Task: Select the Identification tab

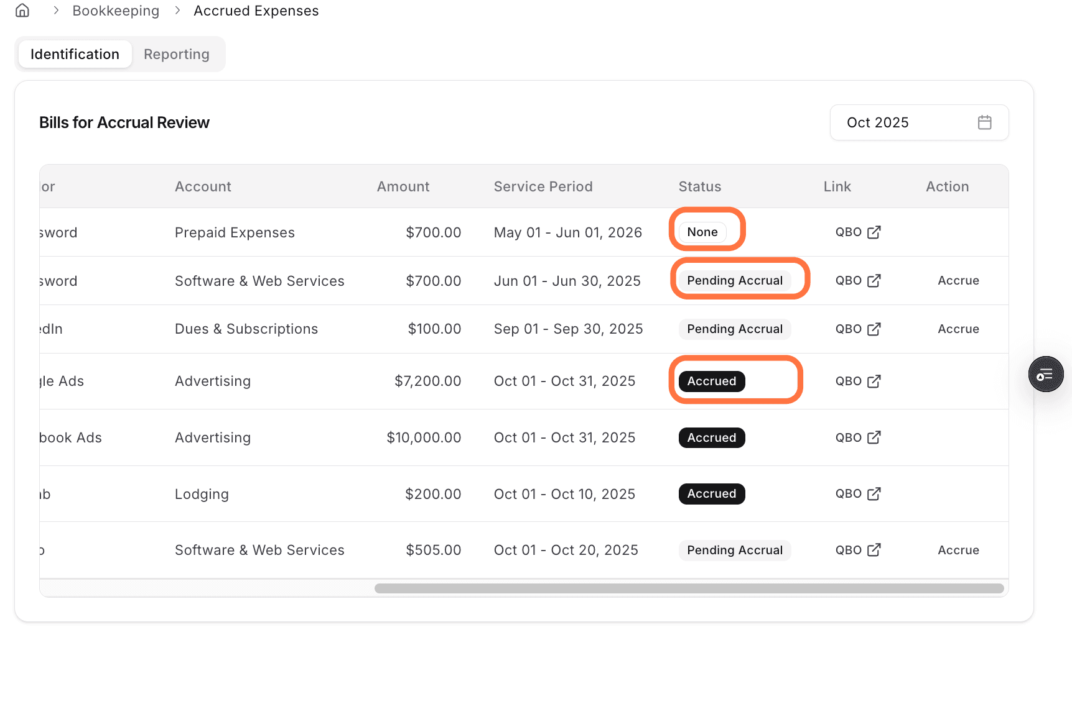Action: pos(75,54)
